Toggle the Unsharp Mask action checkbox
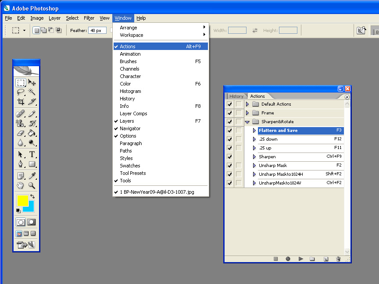Screen dimensions: 379x284 pyautogui.click(x=229, y=165)
